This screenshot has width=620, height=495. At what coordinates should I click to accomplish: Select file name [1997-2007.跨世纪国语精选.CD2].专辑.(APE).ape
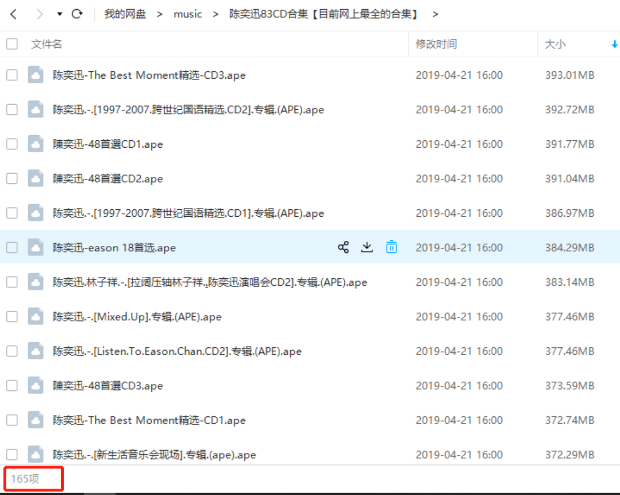[188, 110]
